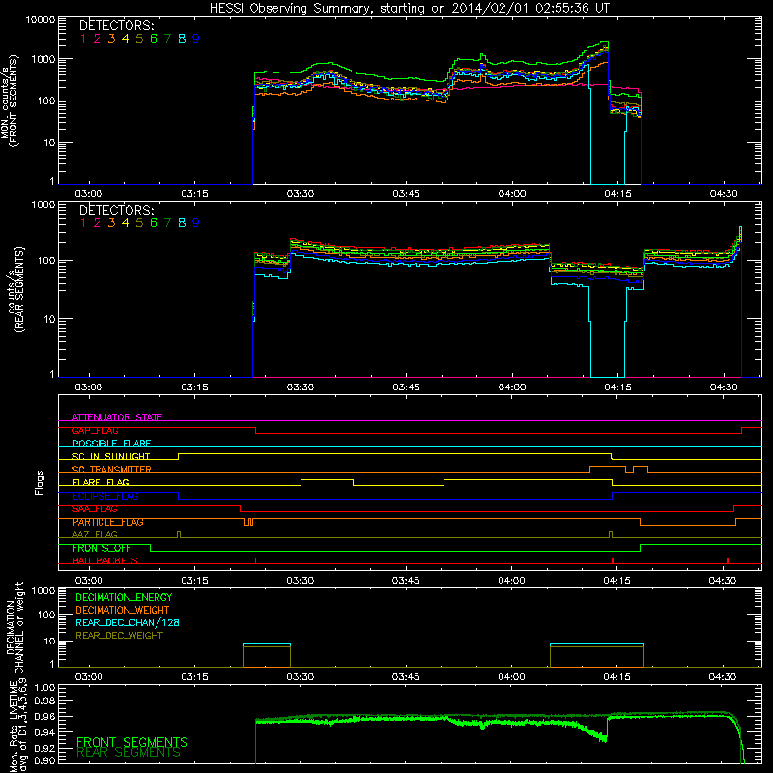773x773 pixels.
Task: Pick detector 3 label in rear segments legend
Action: tap(111, 223)
